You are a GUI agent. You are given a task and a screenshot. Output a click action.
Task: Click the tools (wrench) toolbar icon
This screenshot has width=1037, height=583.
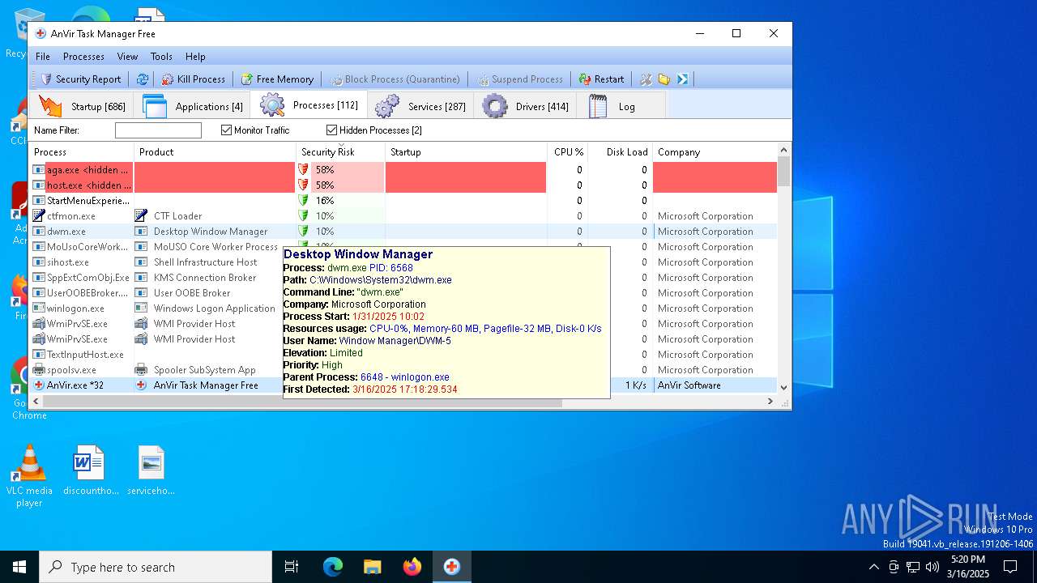(646, 79)
